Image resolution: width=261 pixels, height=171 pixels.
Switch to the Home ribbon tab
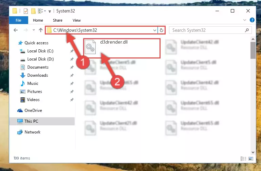[x=38, y=20]
